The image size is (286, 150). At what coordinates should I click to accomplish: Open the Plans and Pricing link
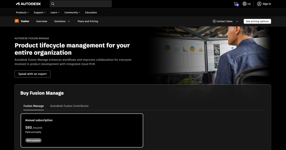(88, 21)
